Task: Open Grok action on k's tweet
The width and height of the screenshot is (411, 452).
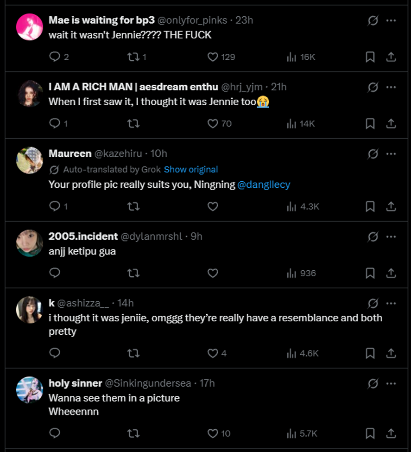Action: click(x=373, y=304)
